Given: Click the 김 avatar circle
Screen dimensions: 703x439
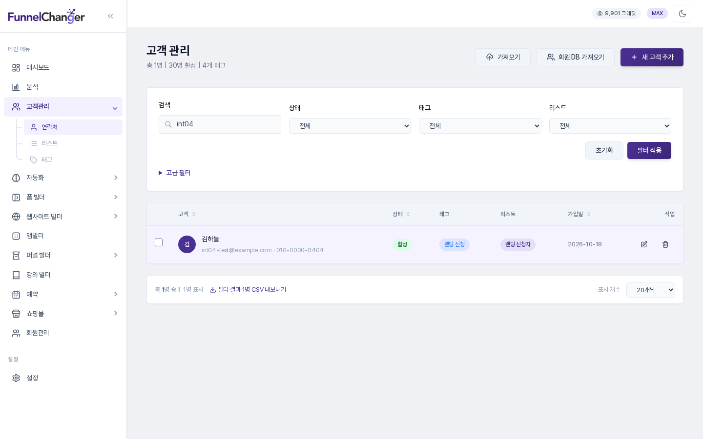Looking at the screenshot, I should (187, 244).
